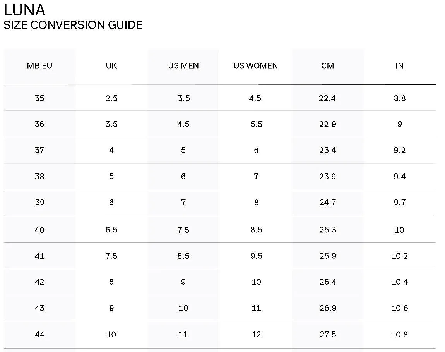The width and height of the screenshot is (445, 352).
Task: Click EU size 35 cell
Action: pos(39,98)
